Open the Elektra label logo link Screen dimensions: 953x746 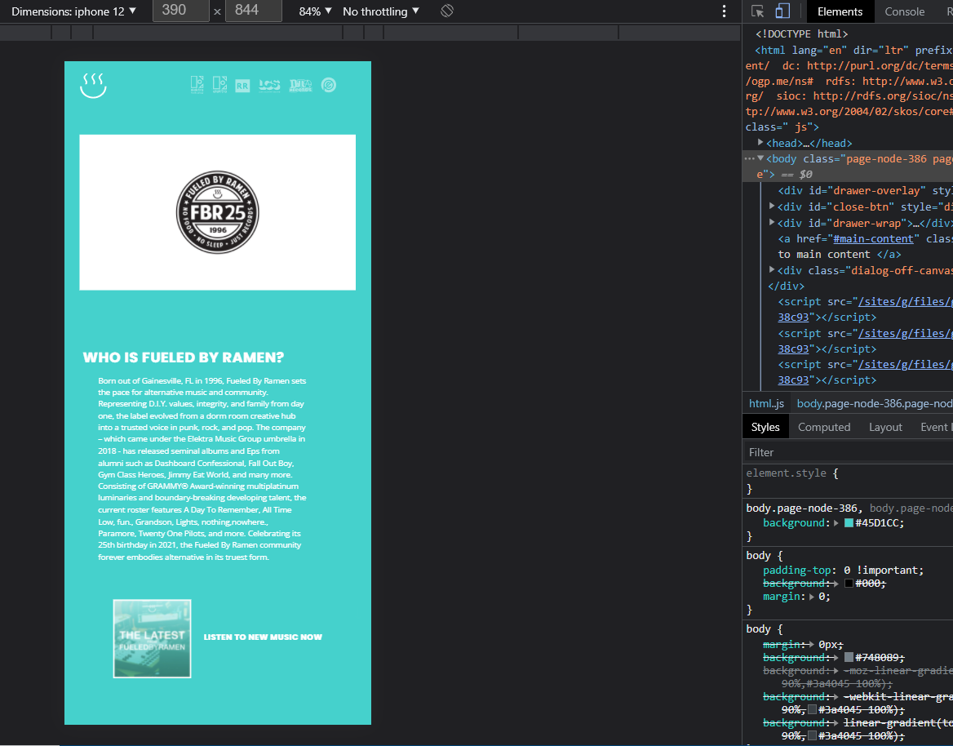click(x=219, y=85)
